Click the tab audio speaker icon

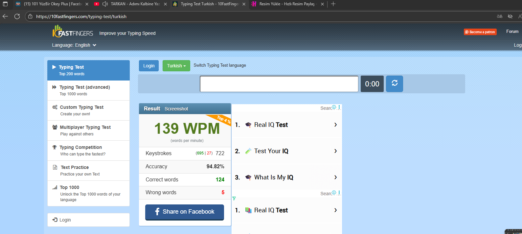point(105,4)
